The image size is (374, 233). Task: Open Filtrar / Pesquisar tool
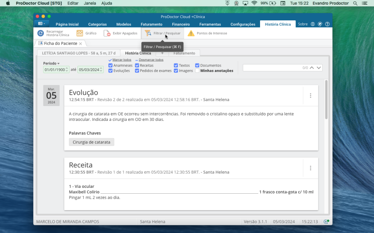point(163,33)
